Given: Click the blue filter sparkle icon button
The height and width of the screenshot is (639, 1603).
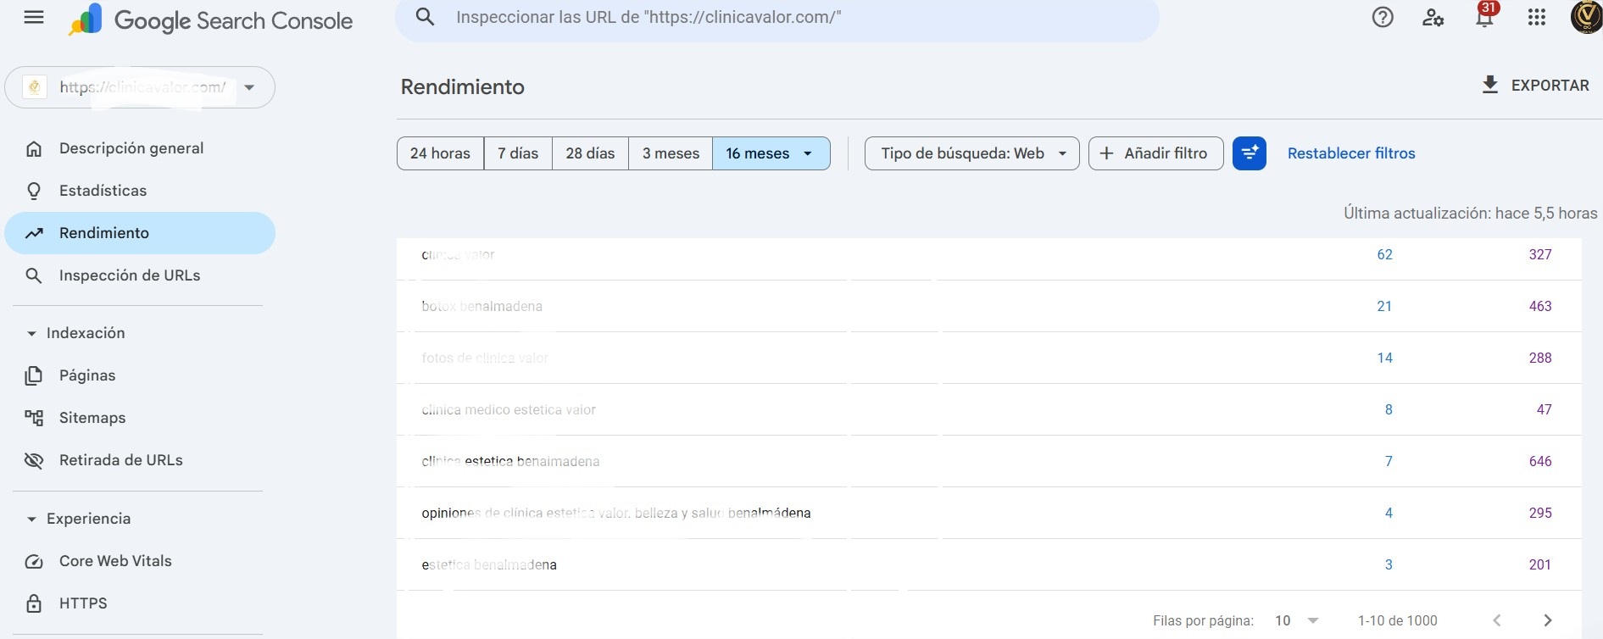Looking at the screenshot, I should point(1250,153).
